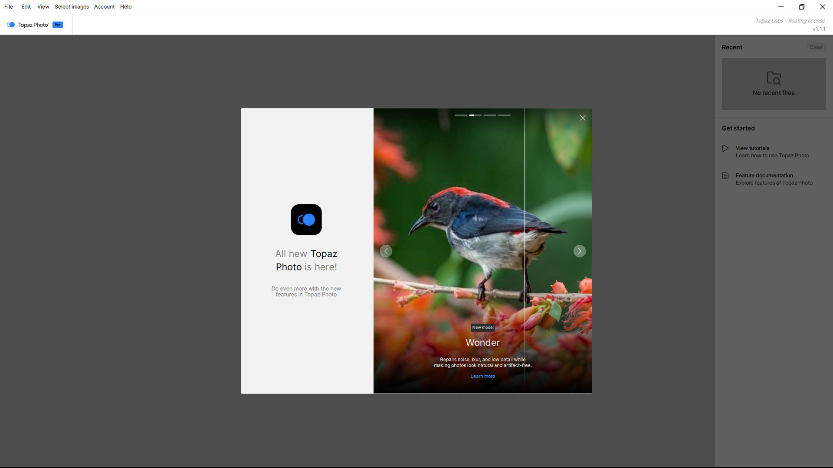Click the Clear button in Recent panel
The width and height of the screenshot is (833, 468).
pos(816,47)
